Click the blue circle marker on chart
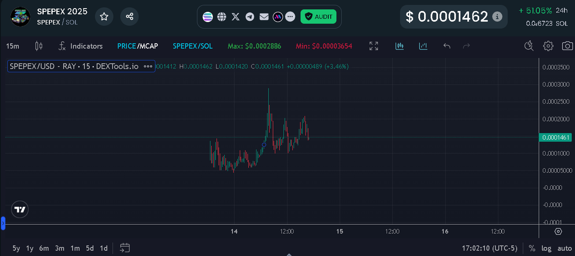Screen dimensions: 575x256 264,144
